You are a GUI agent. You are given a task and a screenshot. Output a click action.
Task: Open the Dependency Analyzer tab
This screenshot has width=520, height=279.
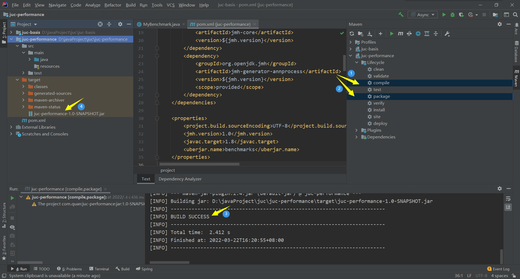180,179
